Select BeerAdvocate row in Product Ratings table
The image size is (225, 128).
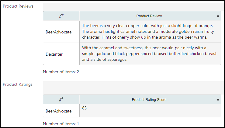59,111
